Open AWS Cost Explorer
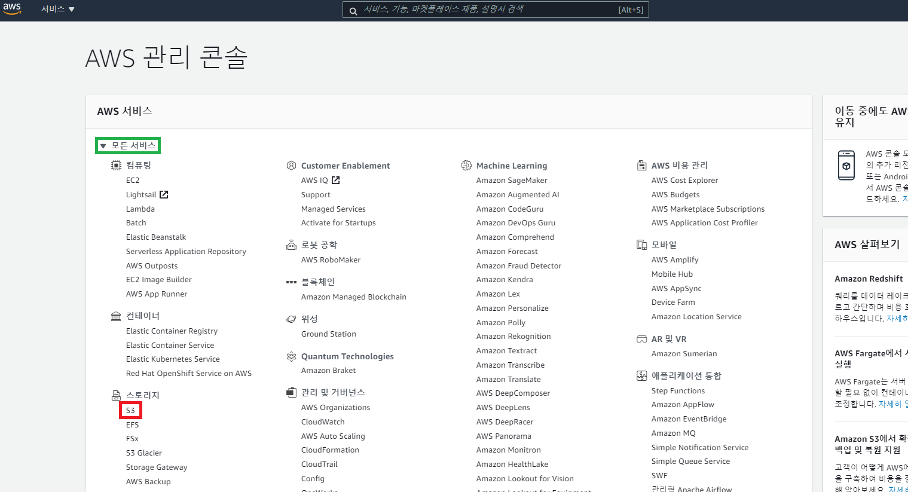Screen dimensions: 908x492 [684, 180]
